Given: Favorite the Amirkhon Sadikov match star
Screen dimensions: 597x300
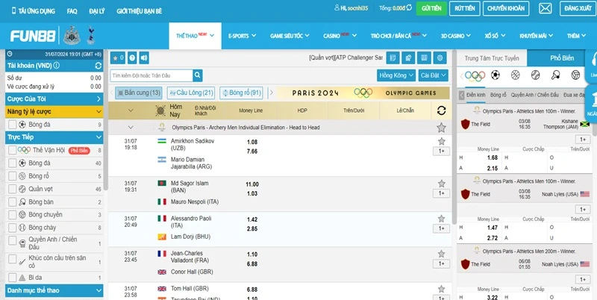Looking at the screenshot, I should [442, 140].
